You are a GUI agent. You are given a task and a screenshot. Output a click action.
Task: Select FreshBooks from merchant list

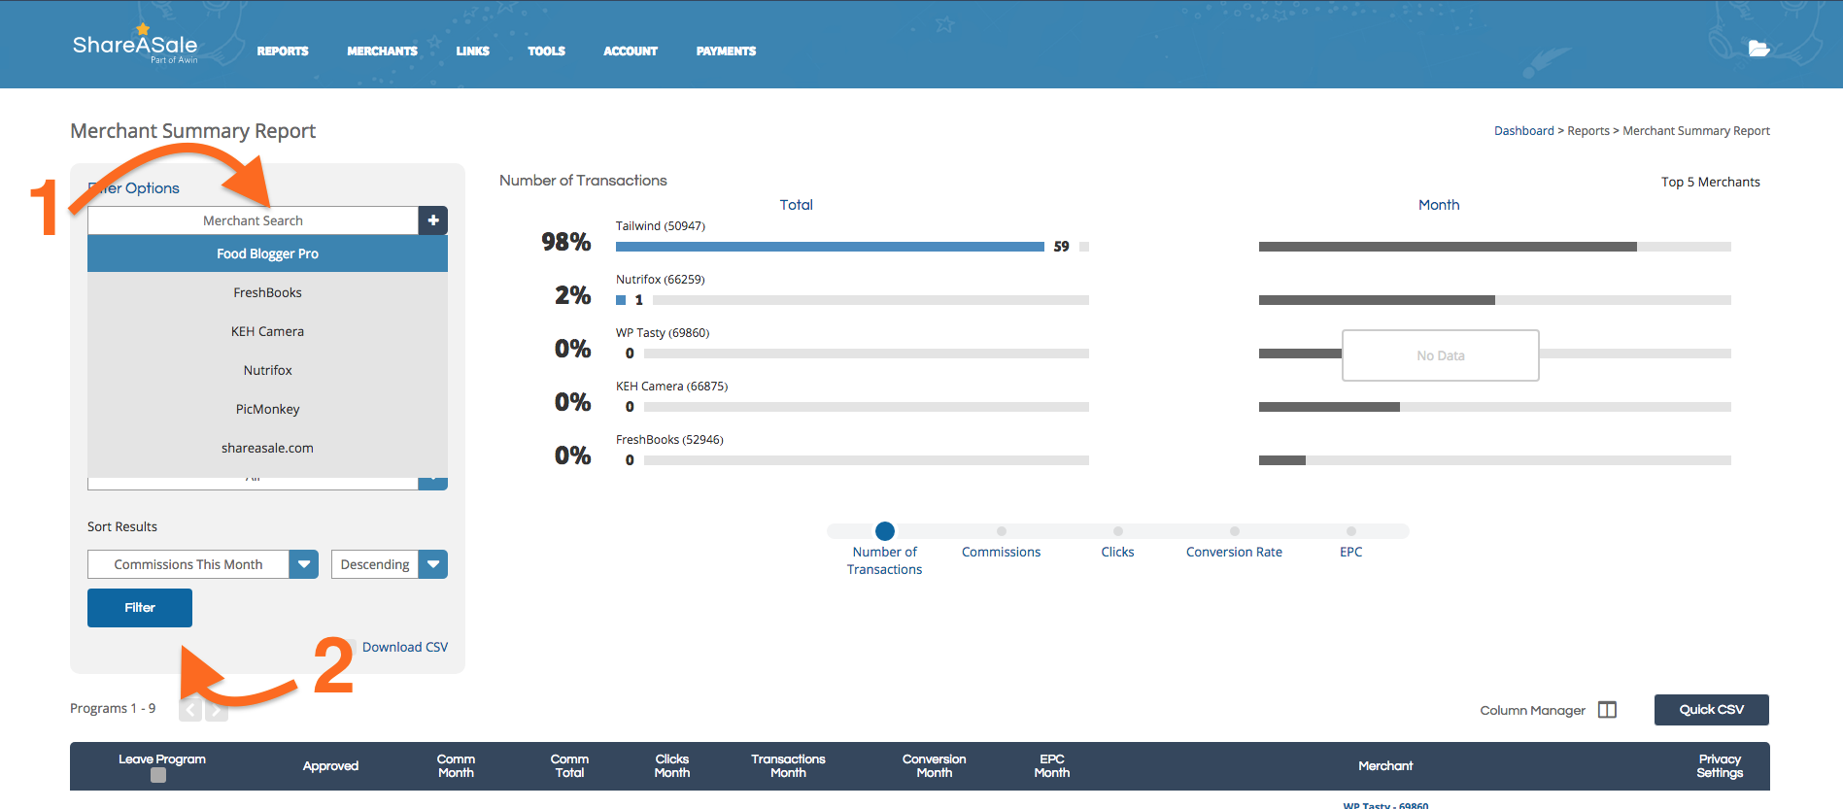coord(267,292)
